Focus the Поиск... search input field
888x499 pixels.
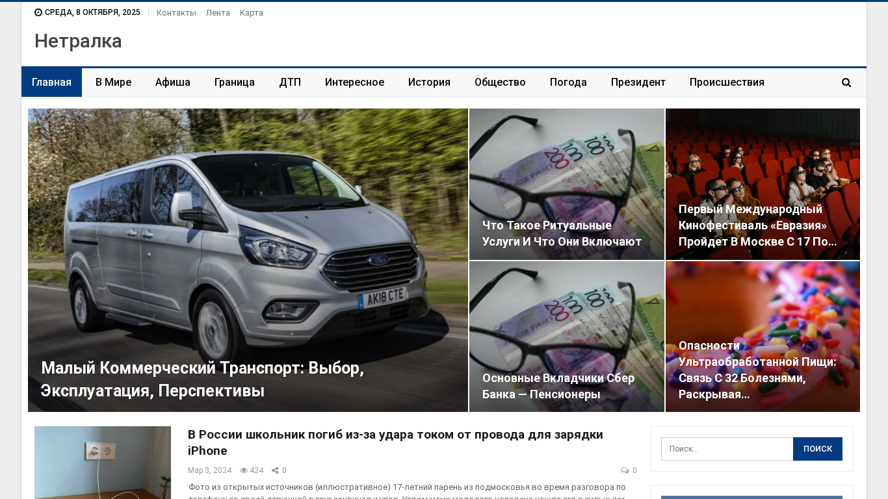[727, 449]
